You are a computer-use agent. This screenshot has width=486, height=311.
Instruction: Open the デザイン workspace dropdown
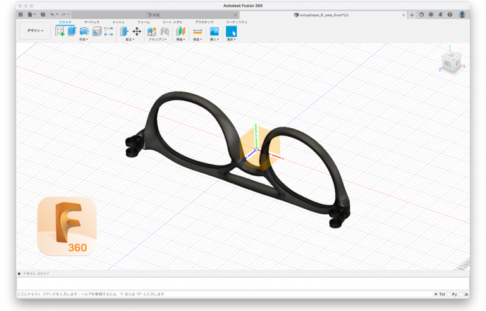point(35,31)
